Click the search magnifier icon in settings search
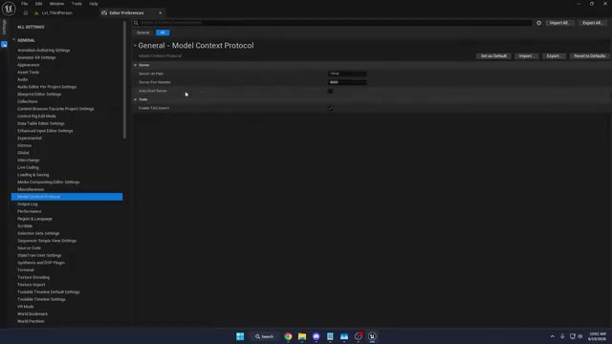Viewport: 612px width, 344px height. (x=136, y=23)
